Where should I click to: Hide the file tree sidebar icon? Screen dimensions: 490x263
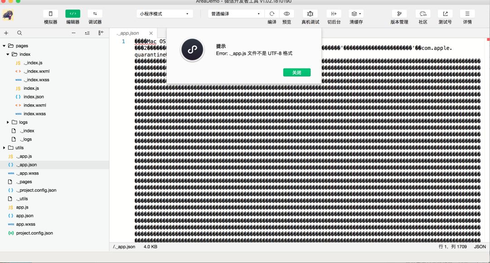[101, 33]
